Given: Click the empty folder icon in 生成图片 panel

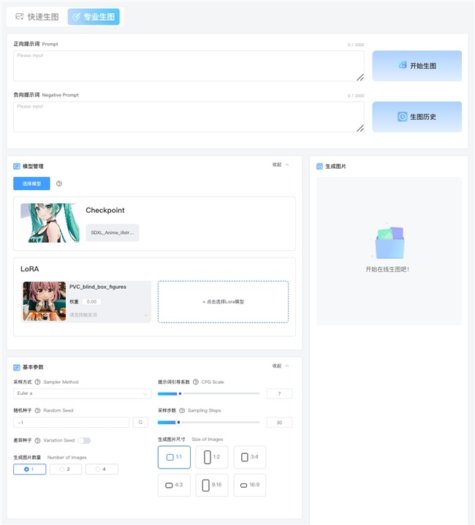Looking at the screenshot, I should (389, 243).
